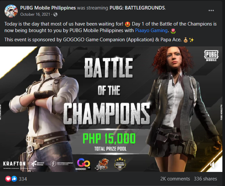Click the Tencent Games logo on the banner
This screenshot has width=225, height=186.
pyautogui.click(x=38, y=163)
